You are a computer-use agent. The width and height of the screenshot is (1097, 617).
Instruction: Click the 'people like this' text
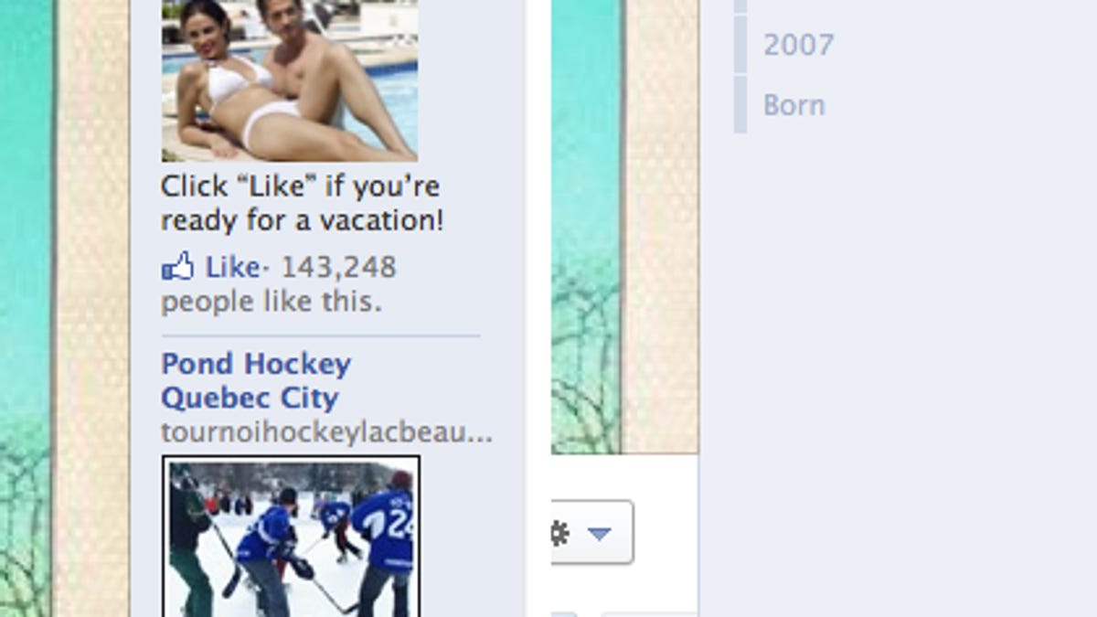tap(272, 302)
